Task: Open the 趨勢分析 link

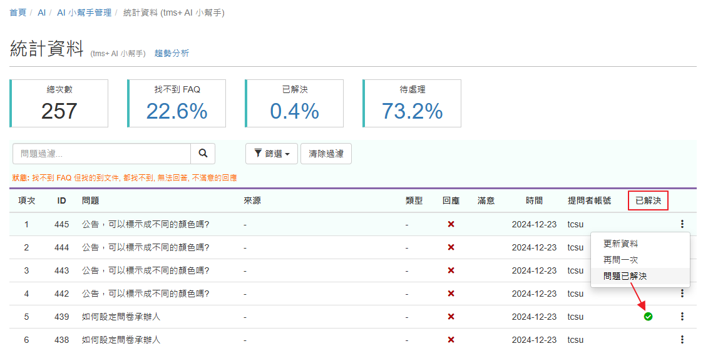Action: point(172,54)
